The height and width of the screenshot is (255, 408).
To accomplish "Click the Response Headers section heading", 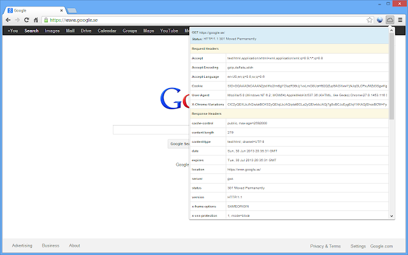I will coord(207,113).
